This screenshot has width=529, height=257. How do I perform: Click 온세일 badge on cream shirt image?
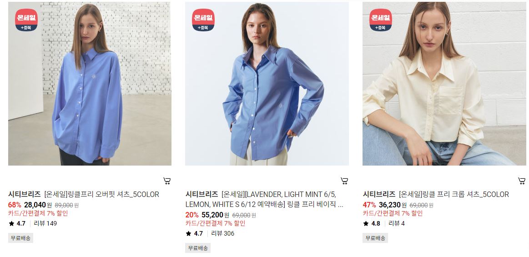(x=381, y=20)
